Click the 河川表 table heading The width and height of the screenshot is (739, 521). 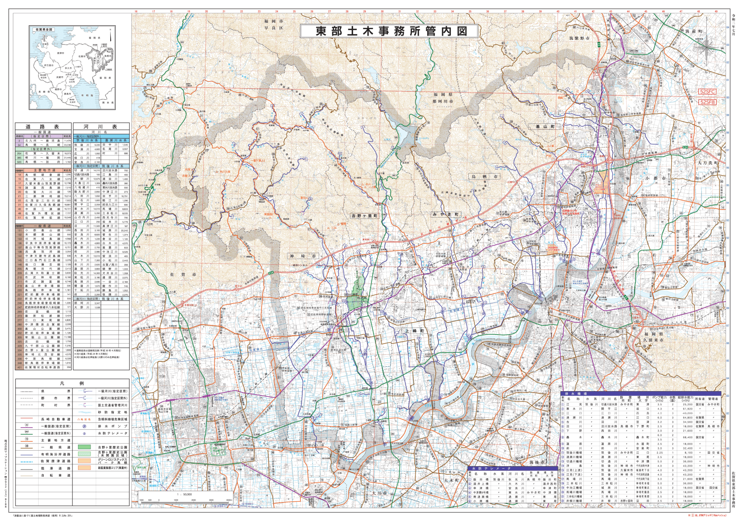click(x=101, y=126)
